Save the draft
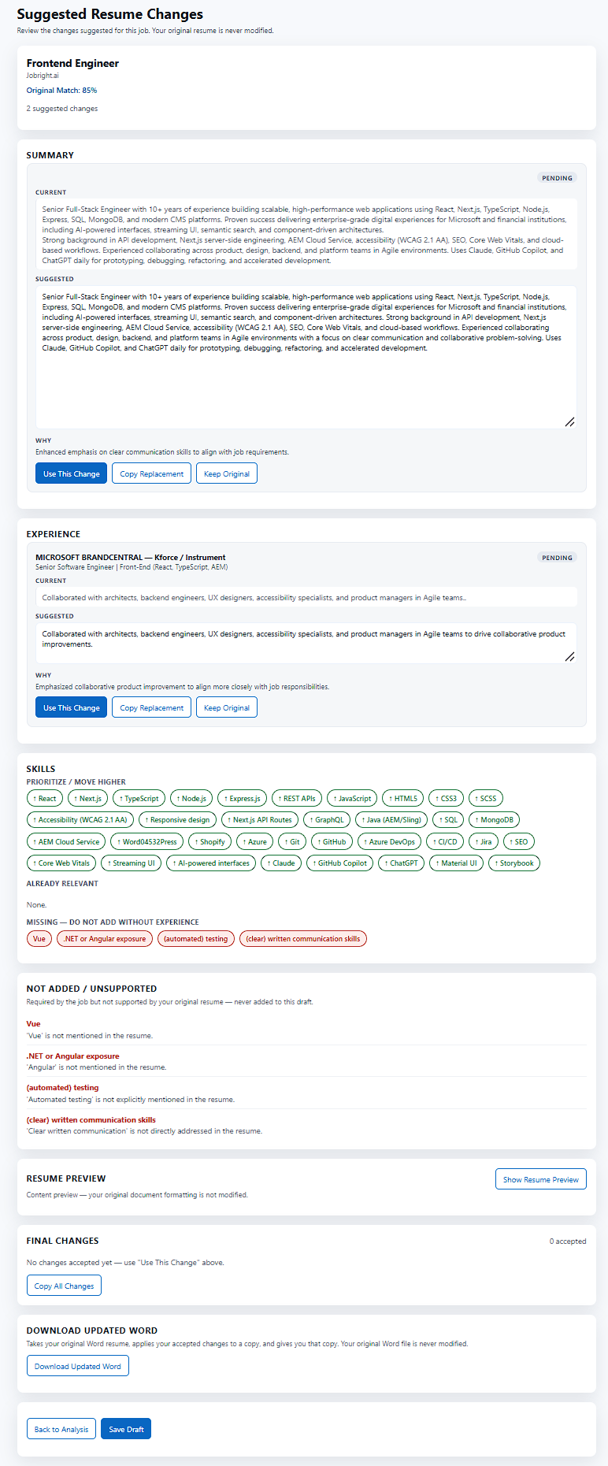The height and width of the screenshot is (1466, 608). (126, 1429)
